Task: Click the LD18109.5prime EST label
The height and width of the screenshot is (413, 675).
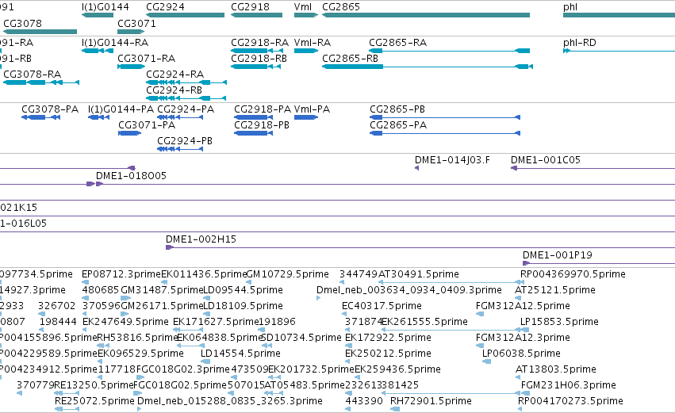Action: (243, 306)
